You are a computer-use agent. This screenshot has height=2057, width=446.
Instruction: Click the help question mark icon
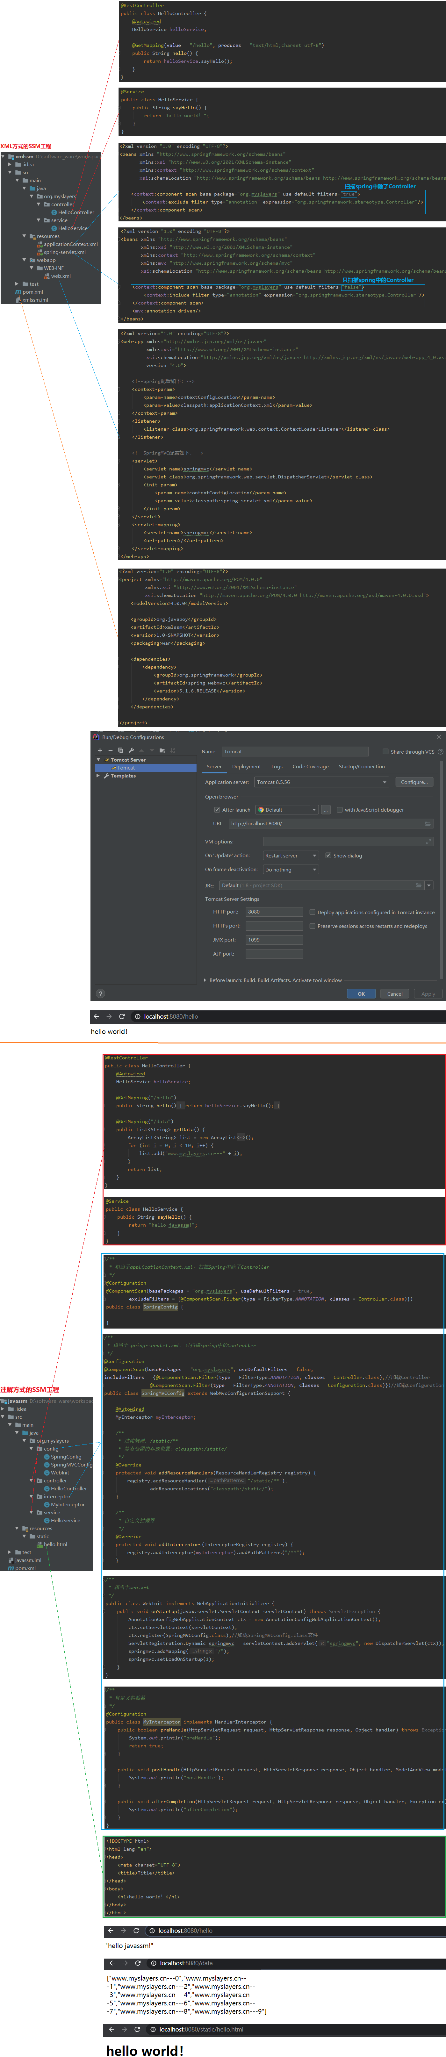[x=100, y=993]
